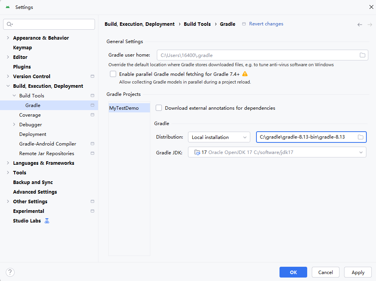Browse for the local Gradle installation folder
Screen dimensions: 376x281
360,137
